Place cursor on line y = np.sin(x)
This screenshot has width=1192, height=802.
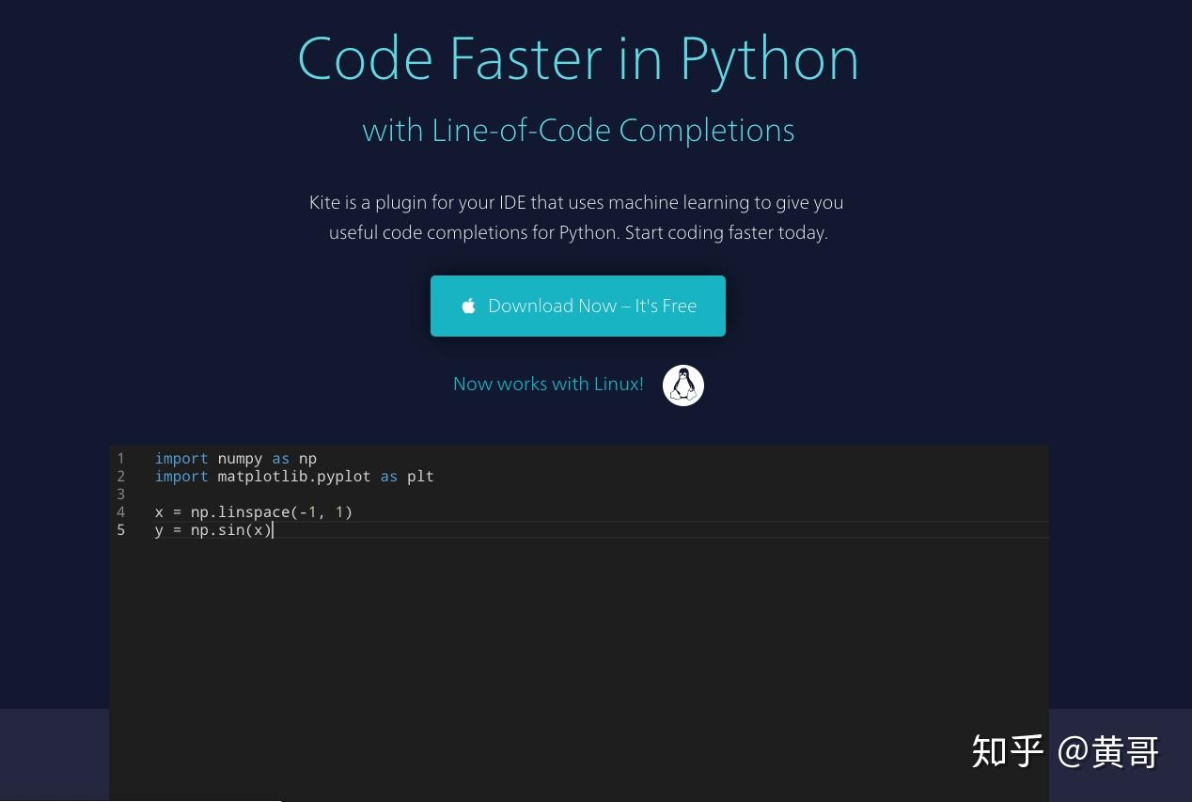click(x=213, y=529)
